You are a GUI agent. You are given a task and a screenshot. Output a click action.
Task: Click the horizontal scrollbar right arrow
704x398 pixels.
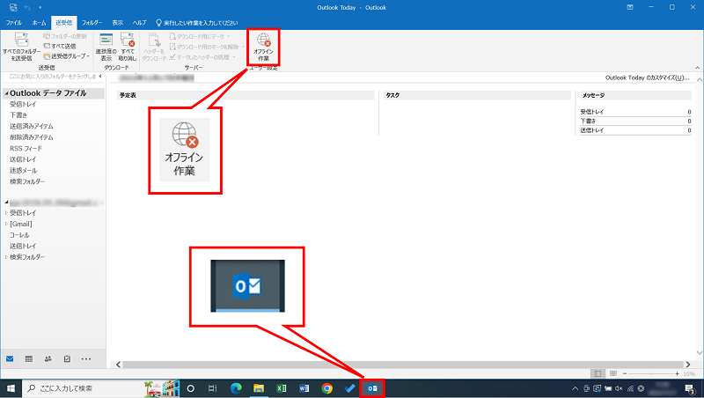pos(687,365)
